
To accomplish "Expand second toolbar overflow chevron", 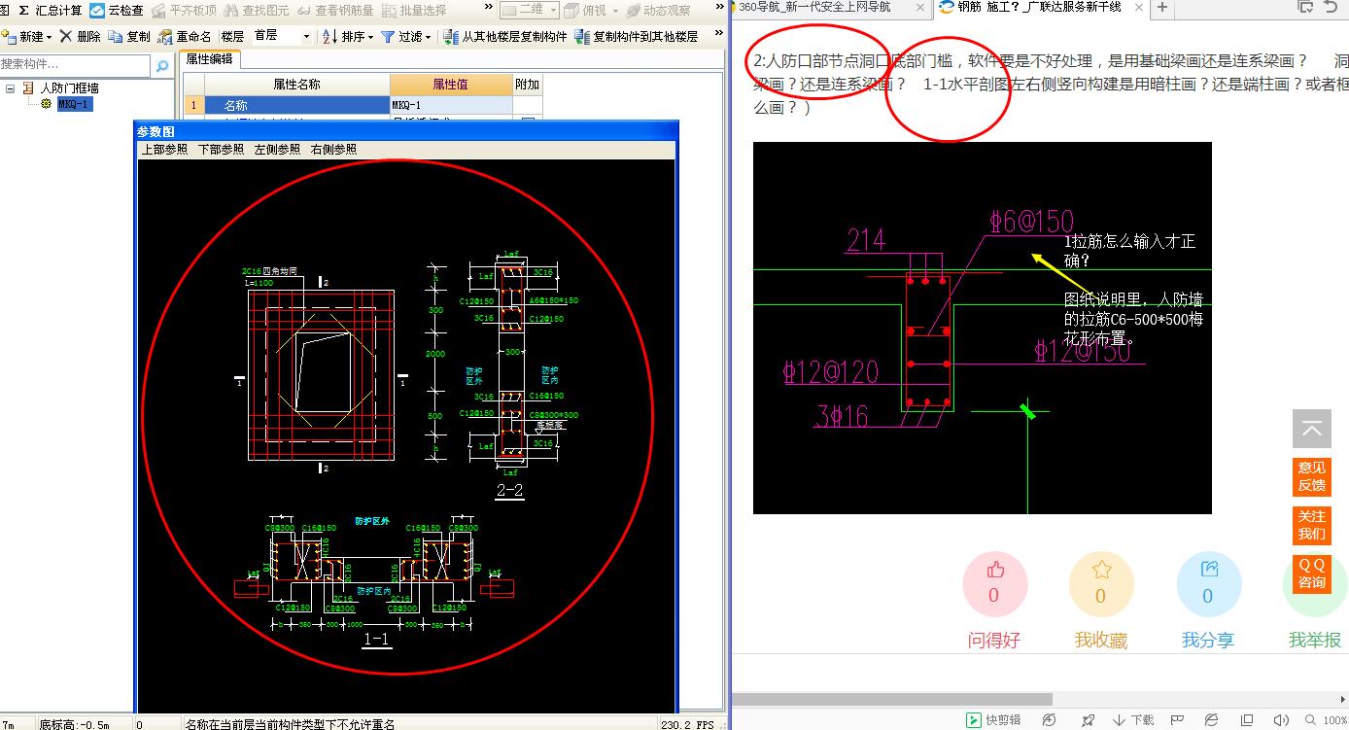I will pyautogui.click(x=720, y=33).
